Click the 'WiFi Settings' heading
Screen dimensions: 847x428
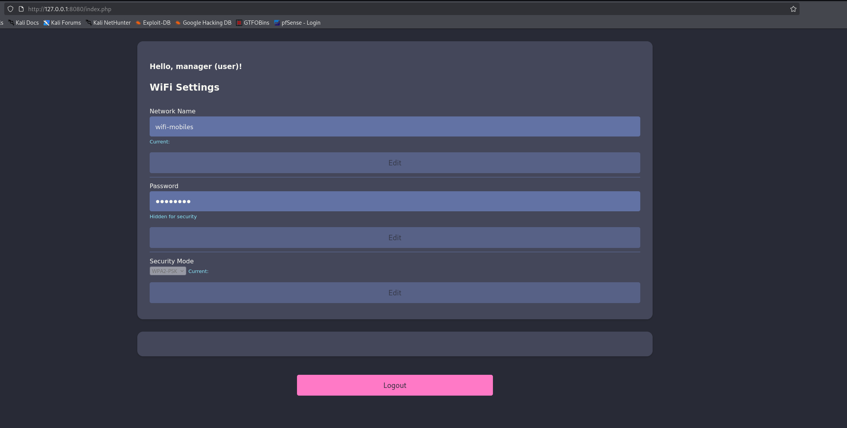click(184, 87)
